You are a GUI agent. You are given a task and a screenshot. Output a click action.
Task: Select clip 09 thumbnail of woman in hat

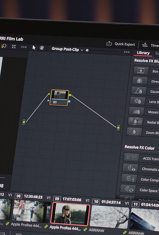point(70,214)
